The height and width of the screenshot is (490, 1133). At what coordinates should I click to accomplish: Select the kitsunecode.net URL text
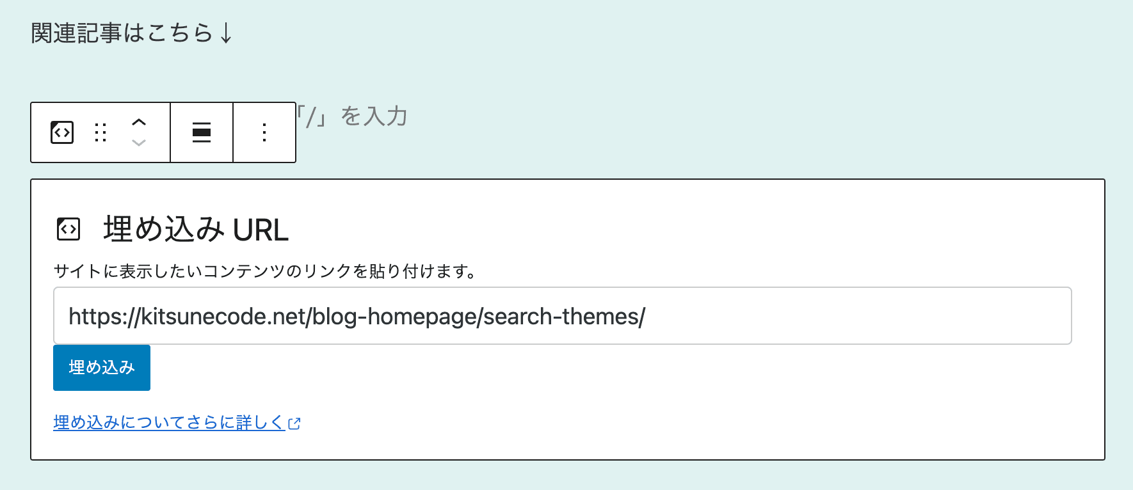tap(357, 316)
